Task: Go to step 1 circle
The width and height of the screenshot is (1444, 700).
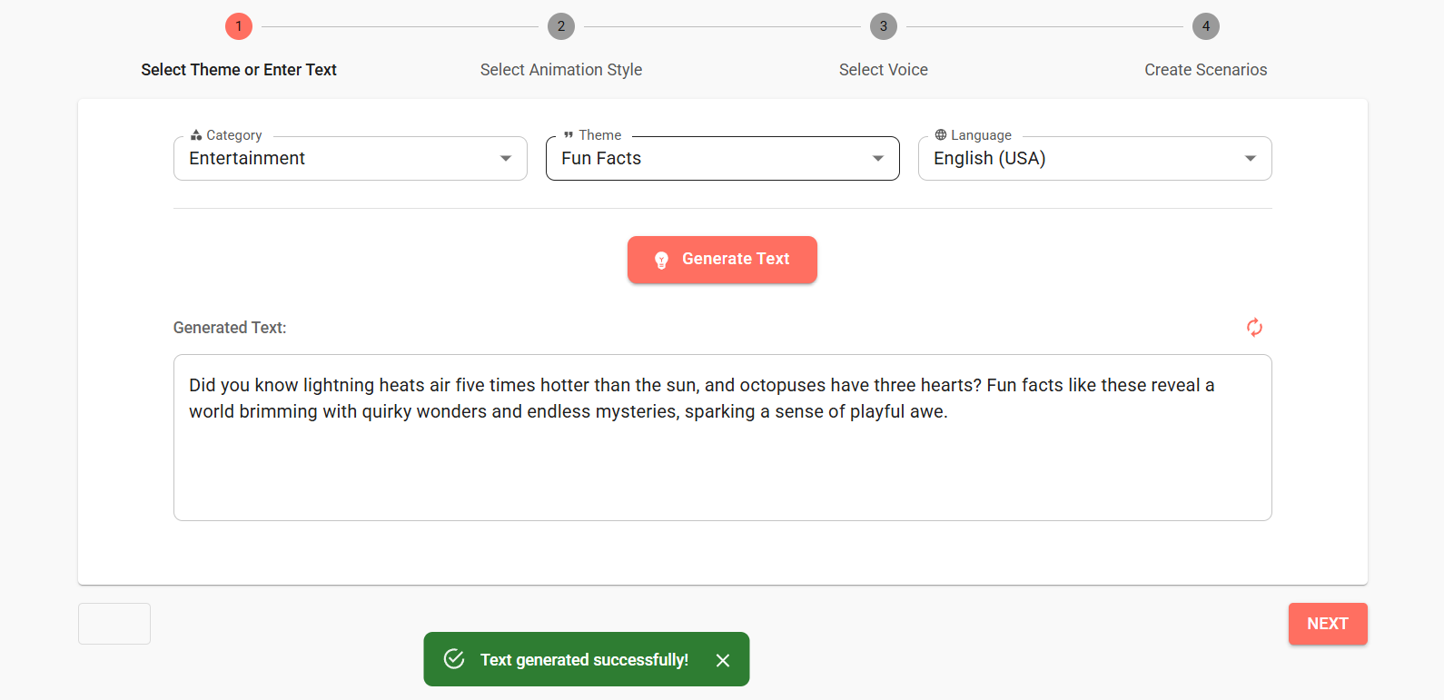Action: tap(239, 26)
